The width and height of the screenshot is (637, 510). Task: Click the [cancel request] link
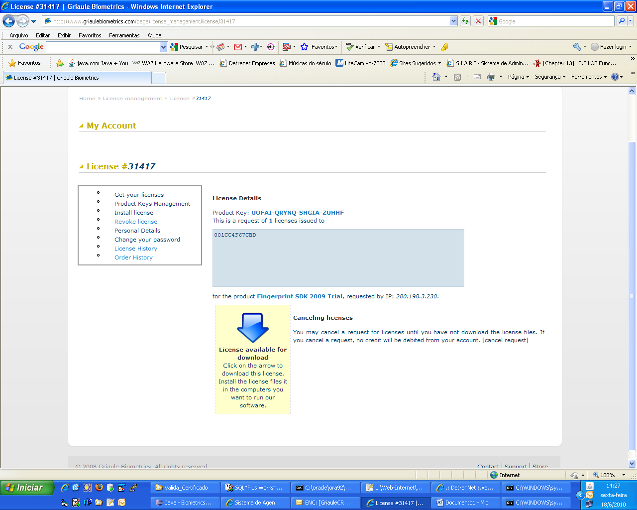tap(505, 340)
